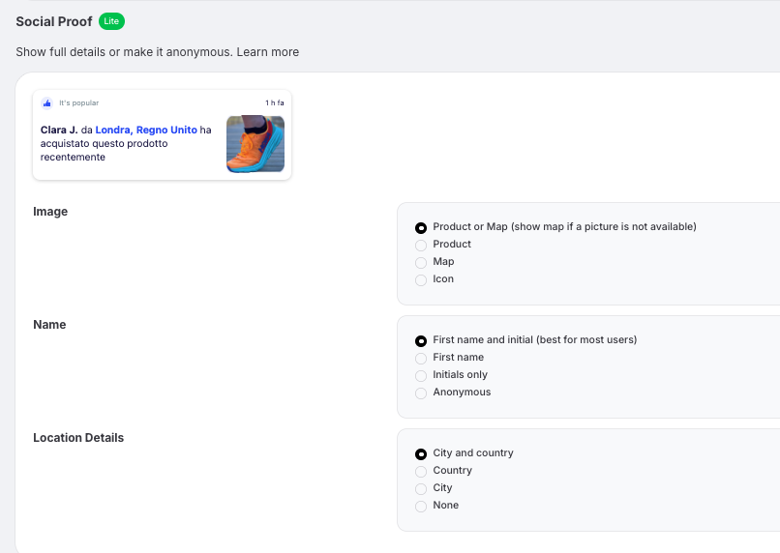780x553 pixels.
Task: Select First name and initial option
Action: [421, 341]
